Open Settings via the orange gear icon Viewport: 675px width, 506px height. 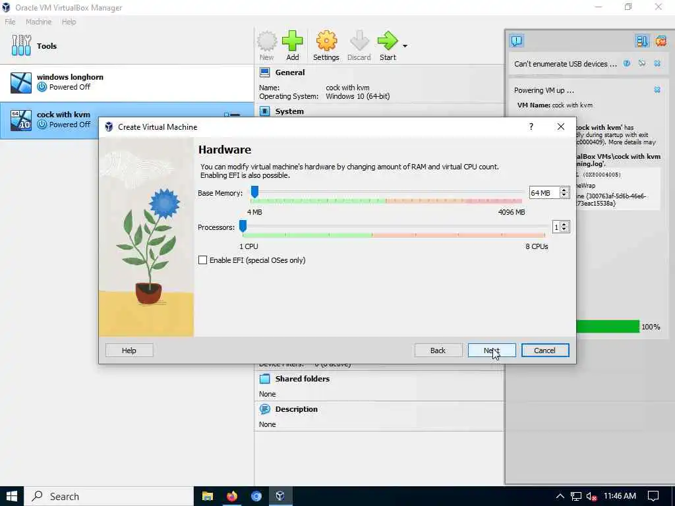coord(326,42)
